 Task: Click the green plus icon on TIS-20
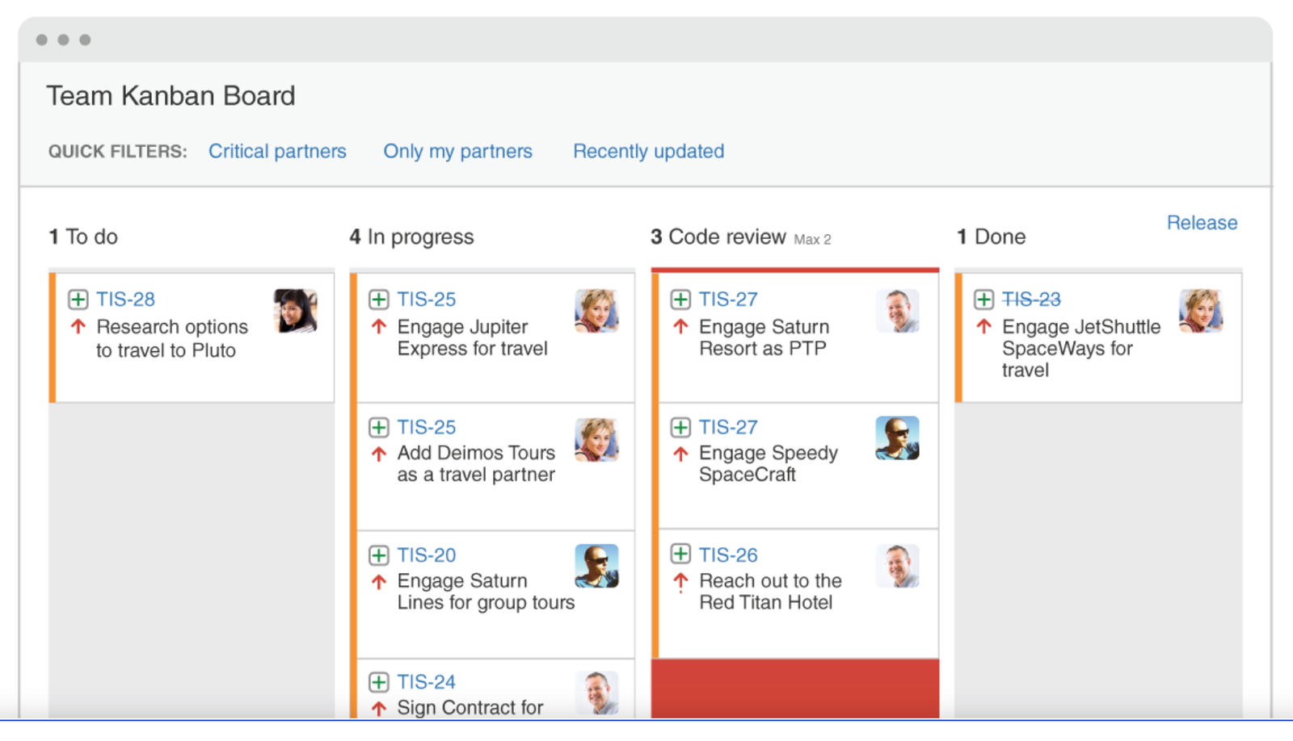(378, 555)
